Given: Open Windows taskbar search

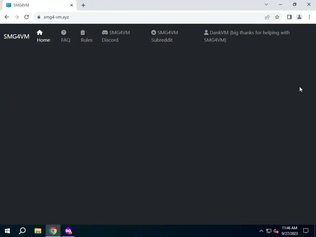Looking at the screenshot, I should [x=22, y=231].
